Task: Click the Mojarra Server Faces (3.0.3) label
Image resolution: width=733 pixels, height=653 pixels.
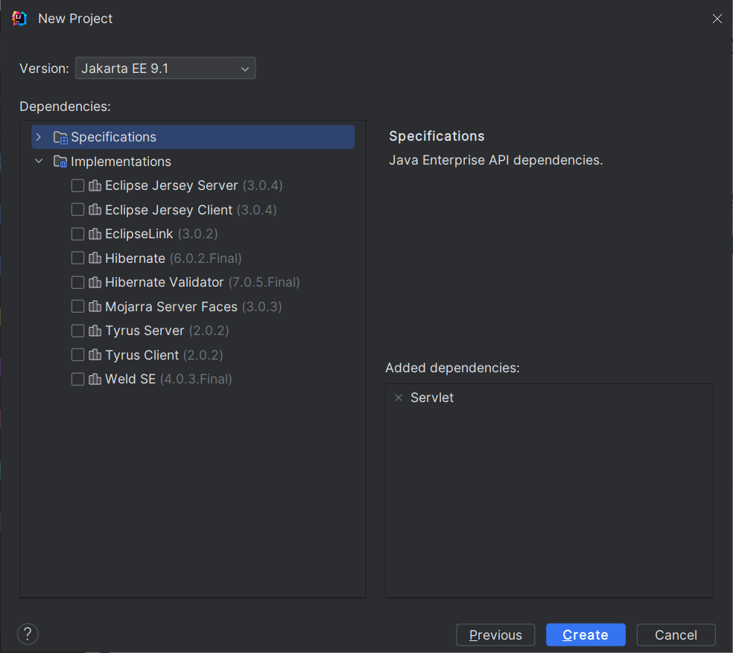Action: [x=194, y=307]
